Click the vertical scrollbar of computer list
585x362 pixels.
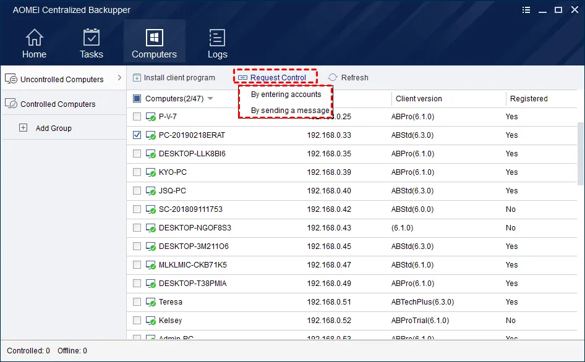pyautogui.click(x=581, y=154)
